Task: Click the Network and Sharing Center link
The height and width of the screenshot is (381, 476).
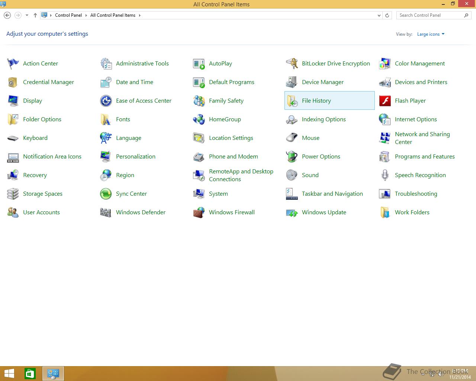Action: click(422, 138)
